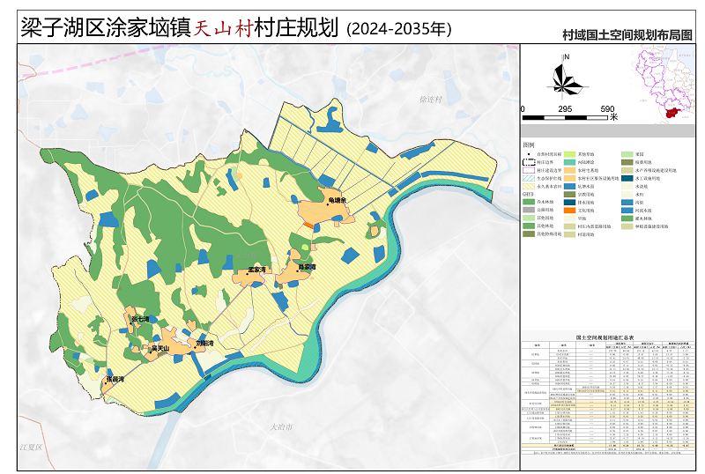Click the 孟家湾 village label on map

pos(257,270)
